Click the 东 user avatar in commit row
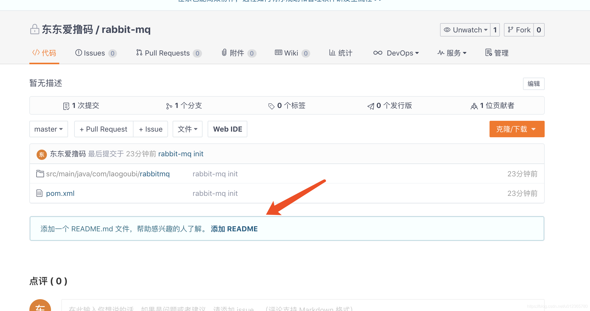The width and height of the screenshot is (590, 311). (41, 154)
